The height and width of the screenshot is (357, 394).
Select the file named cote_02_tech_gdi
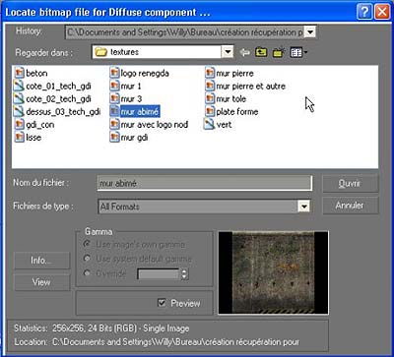click(x=58, y=99)
